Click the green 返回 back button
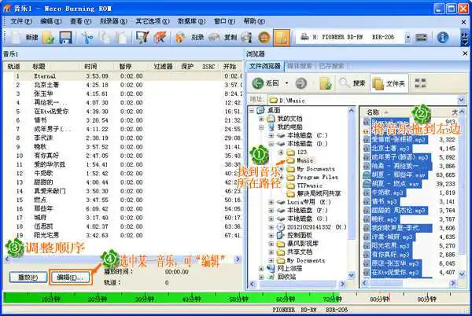This screenshot has height=316, width=472. [x=266, y=83]
